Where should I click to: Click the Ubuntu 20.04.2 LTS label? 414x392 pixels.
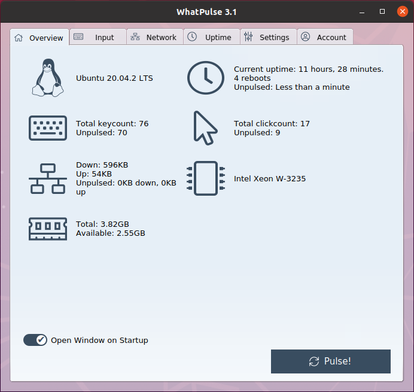[114, 78]
